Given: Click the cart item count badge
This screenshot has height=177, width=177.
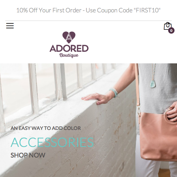Looking at the screenshot, I should coord(171,30).
